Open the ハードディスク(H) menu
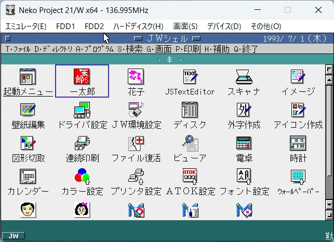 (x=138, y=26)
